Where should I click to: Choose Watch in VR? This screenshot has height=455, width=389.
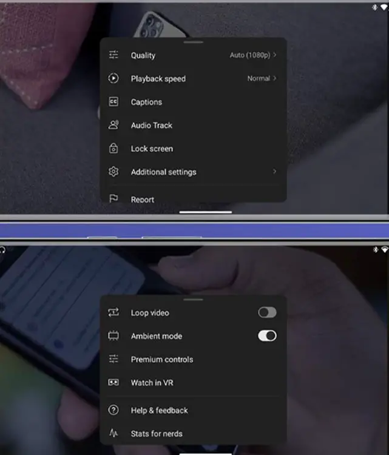pos(194,382)
